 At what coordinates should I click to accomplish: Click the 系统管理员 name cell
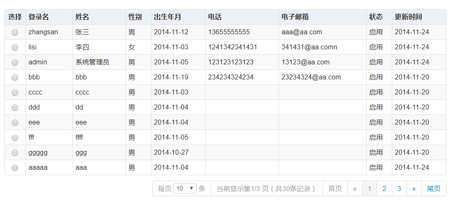pyautogui.click(x=92, y=62)
